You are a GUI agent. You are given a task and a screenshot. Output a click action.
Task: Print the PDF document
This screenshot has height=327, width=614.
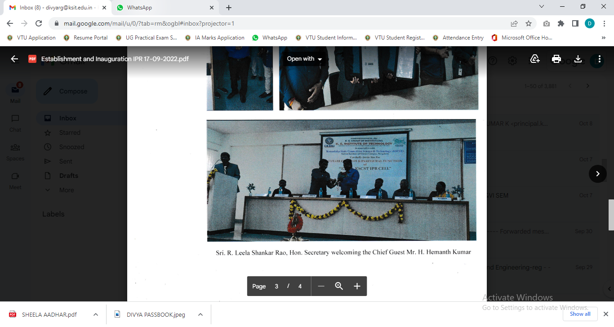tap(556, 59)
